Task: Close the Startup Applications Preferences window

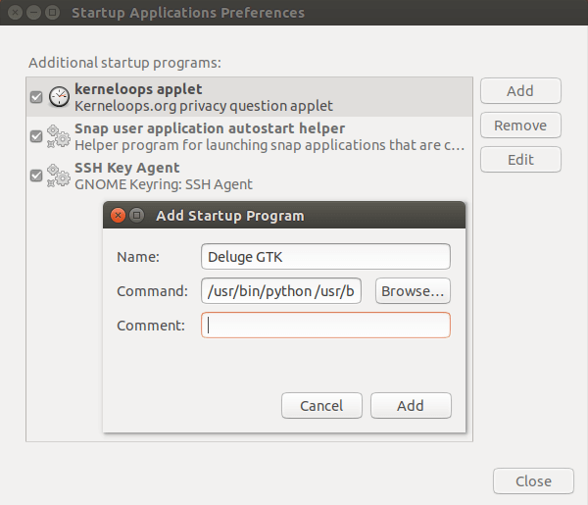Action: pos(16,14)
